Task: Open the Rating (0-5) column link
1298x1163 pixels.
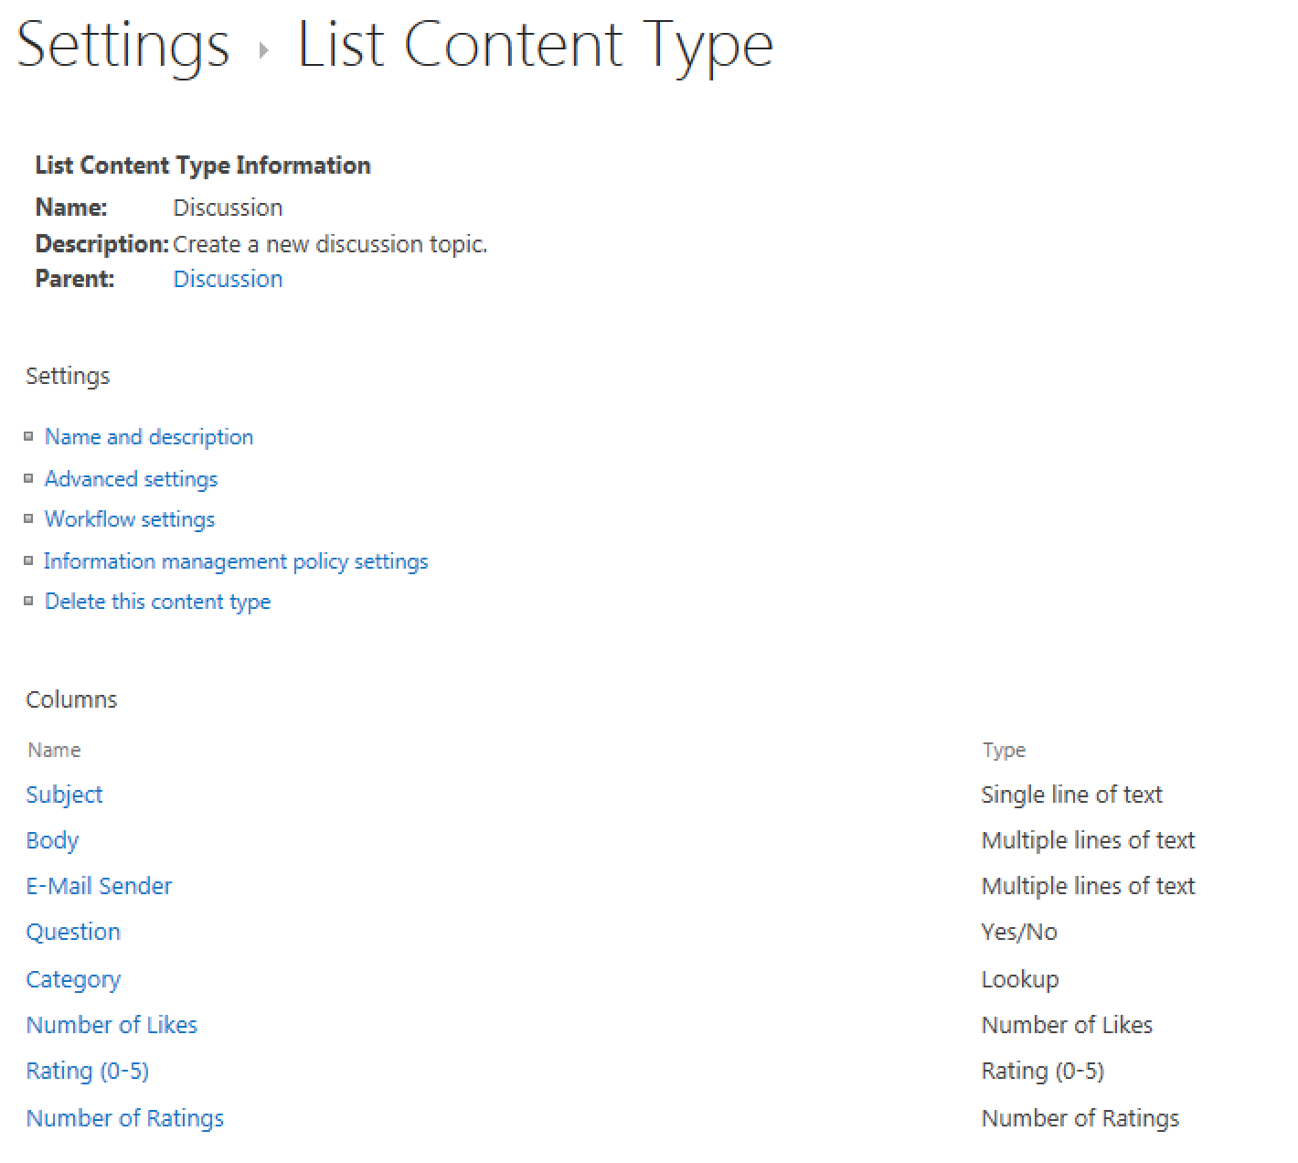Action: 88,1071
